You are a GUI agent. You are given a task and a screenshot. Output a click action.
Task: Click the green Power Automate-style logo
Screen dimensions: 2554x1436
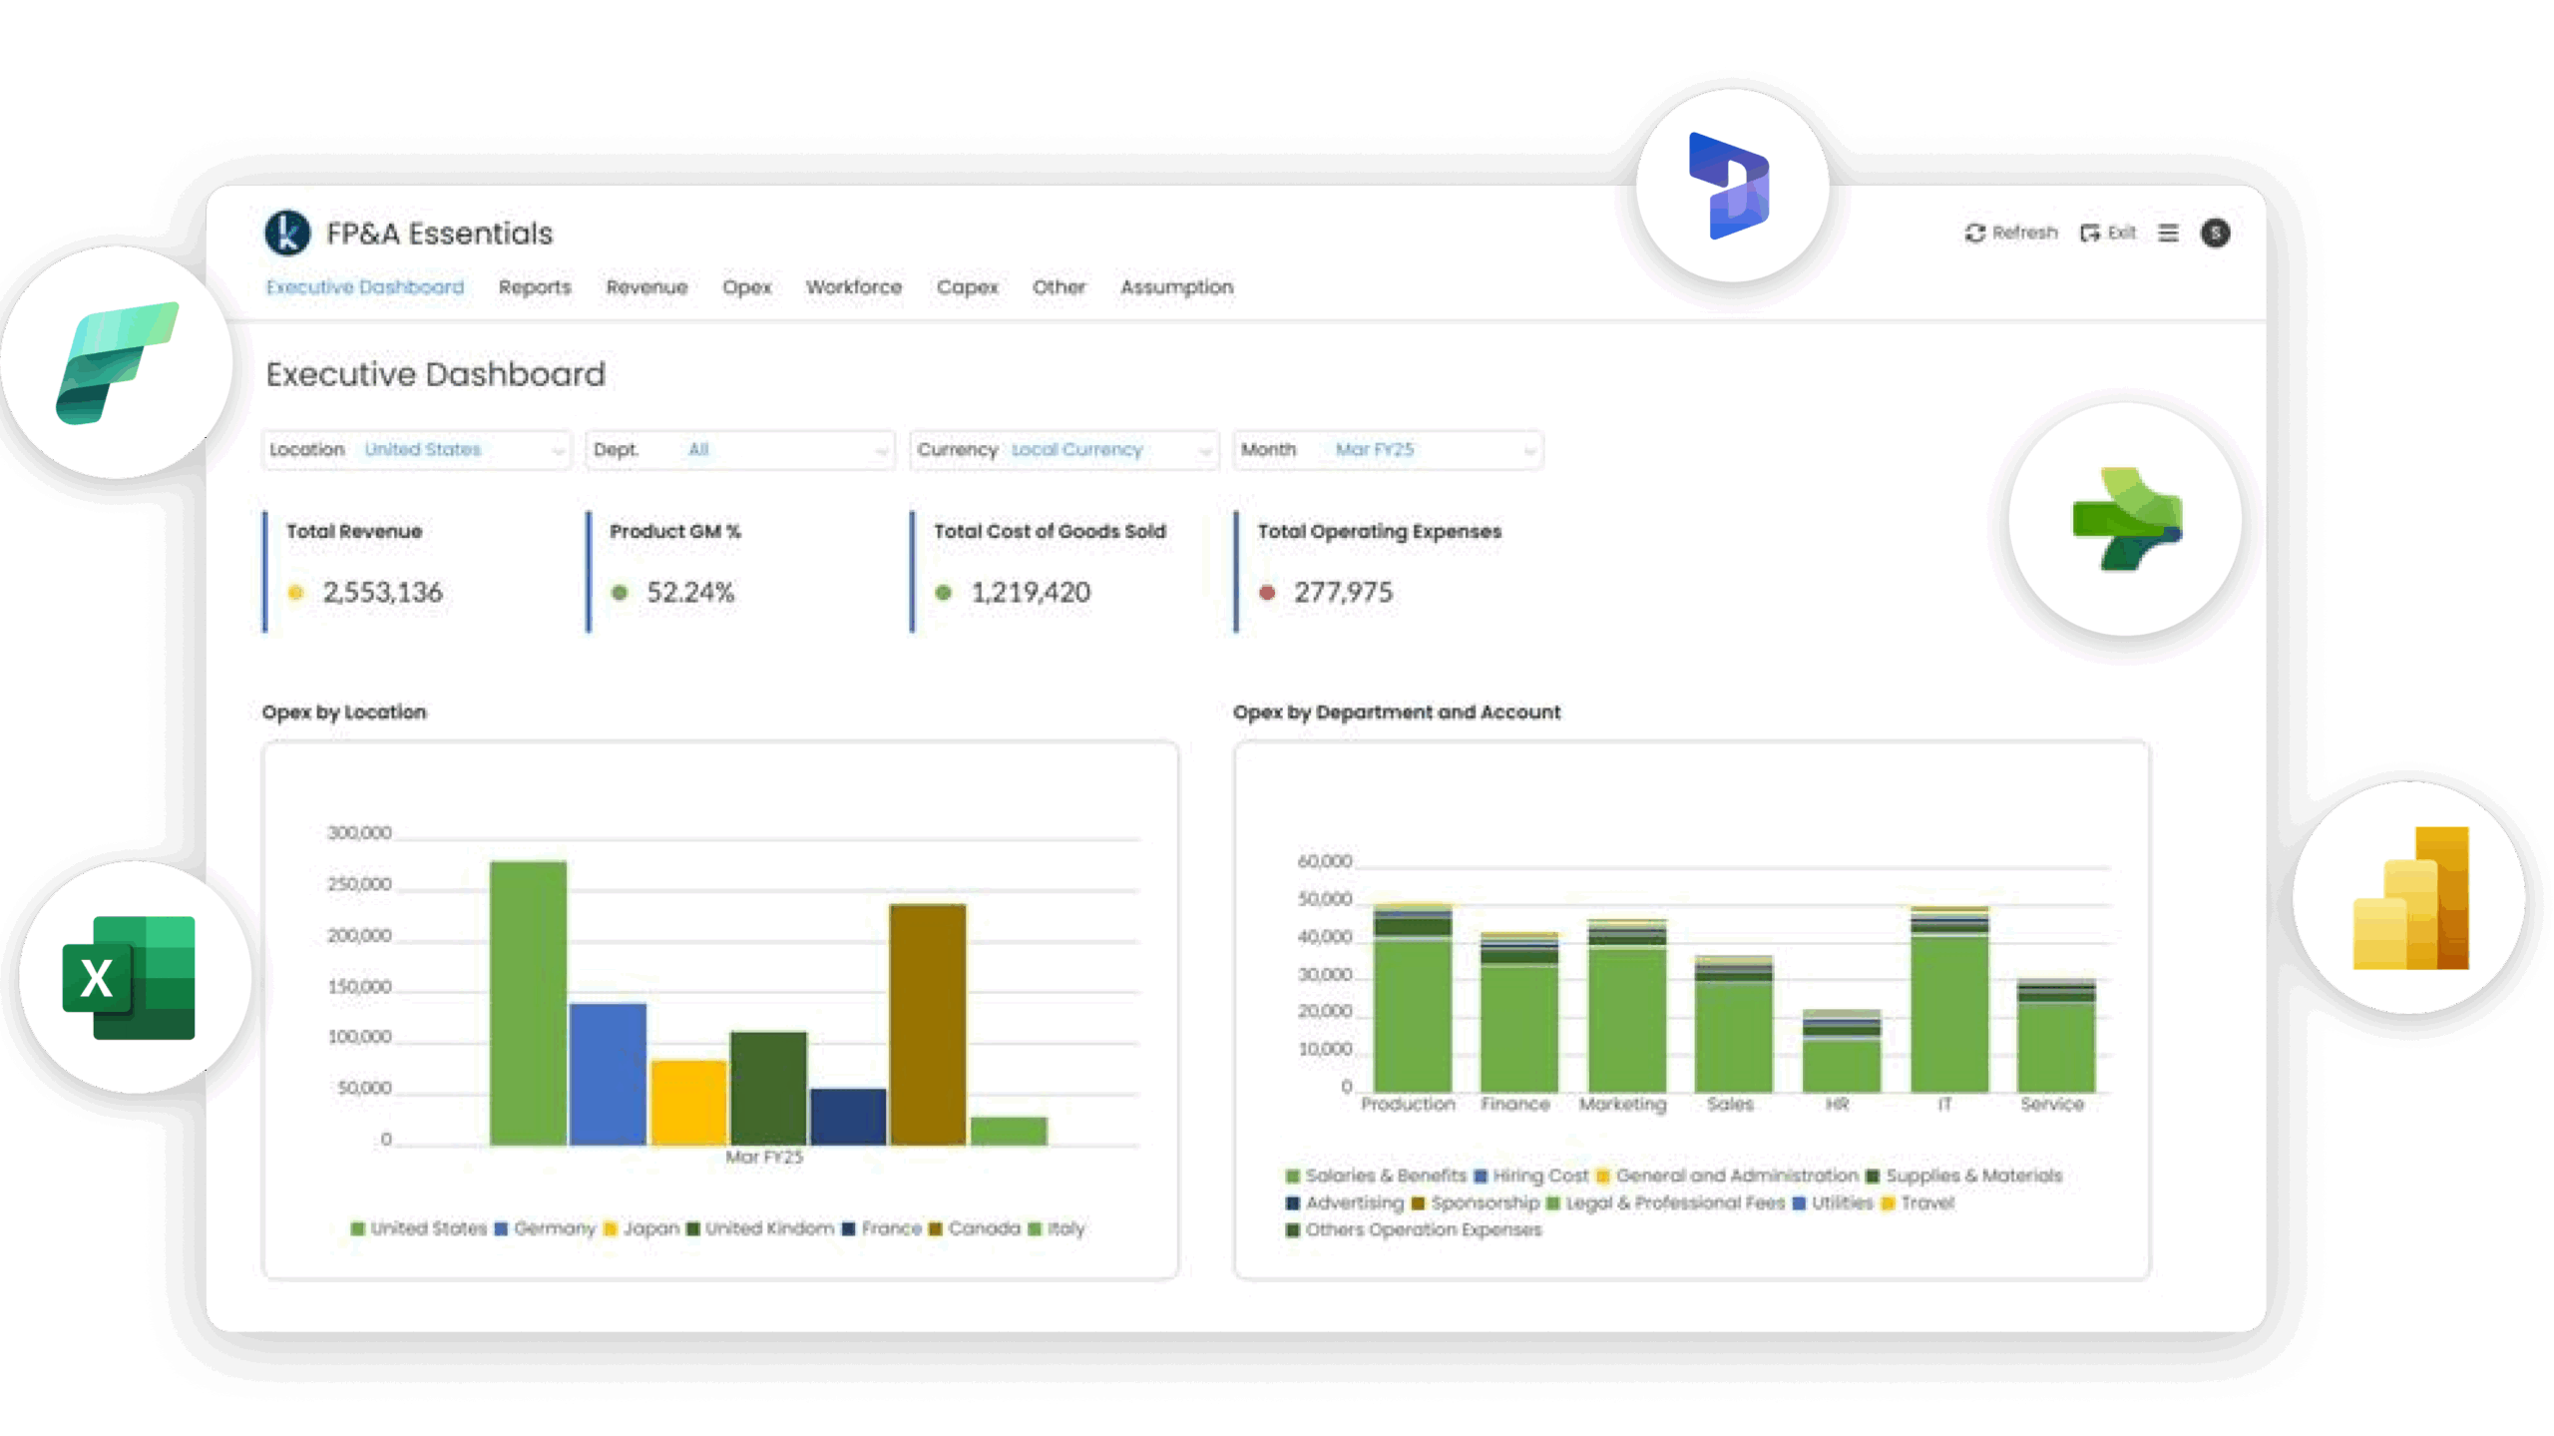(2127, 519)
